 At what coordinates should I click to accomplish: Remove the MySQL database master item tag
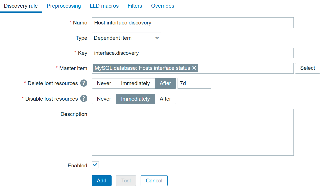pos(194,68)
